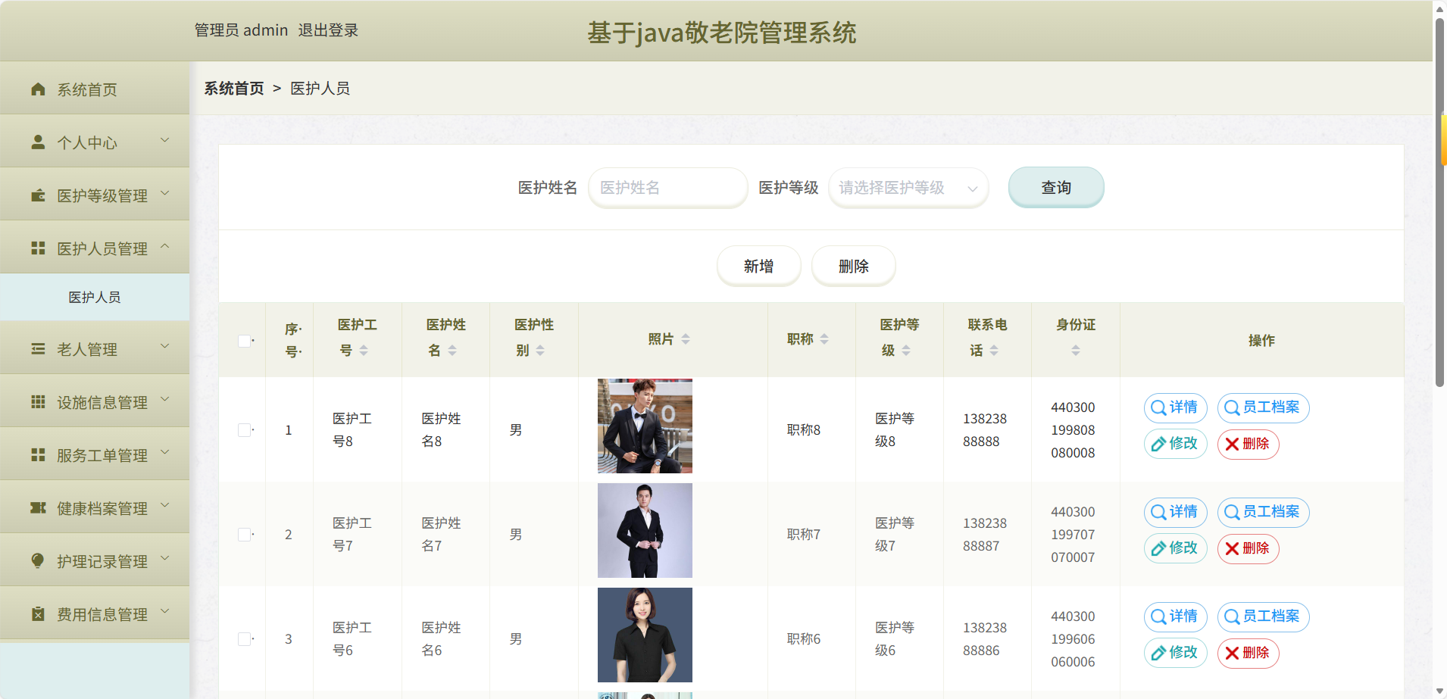
Task: Click the 管理员 admin label
Action: [241, 30]
